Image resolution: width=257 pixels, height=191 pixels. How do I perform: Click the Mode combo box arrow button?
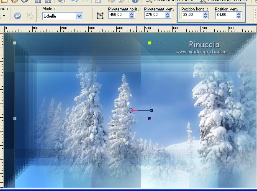80,16
